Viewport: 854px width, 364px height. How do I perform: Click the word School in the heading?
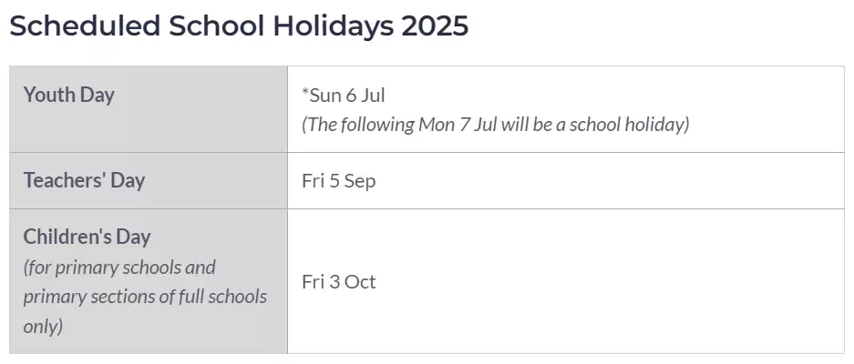click(217, 26)
